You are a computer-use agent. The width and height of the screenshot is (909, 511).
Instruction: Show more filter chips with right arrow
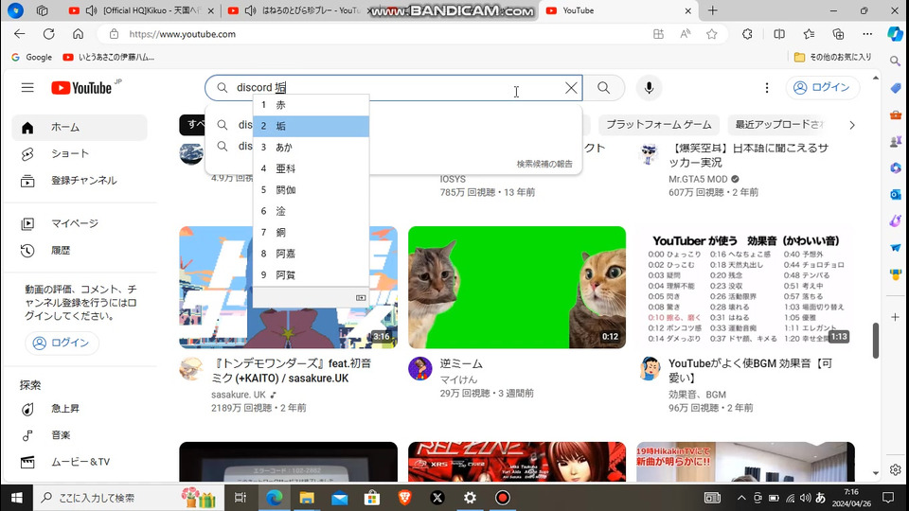851,125
